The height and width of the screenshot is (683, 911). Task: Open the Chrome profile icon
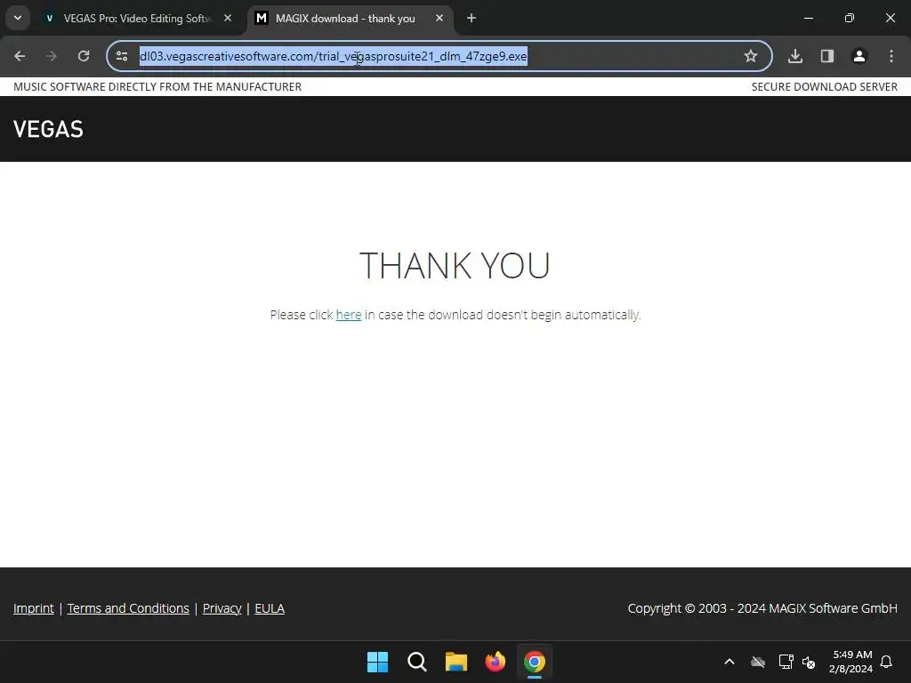(859, 56)
